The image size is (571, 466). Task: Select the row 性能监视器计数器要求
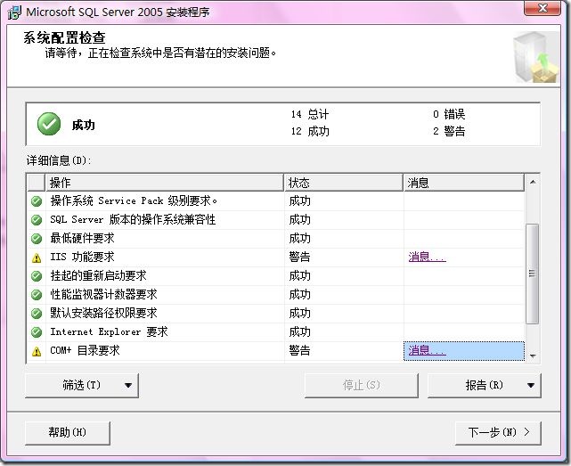point(276,294)
